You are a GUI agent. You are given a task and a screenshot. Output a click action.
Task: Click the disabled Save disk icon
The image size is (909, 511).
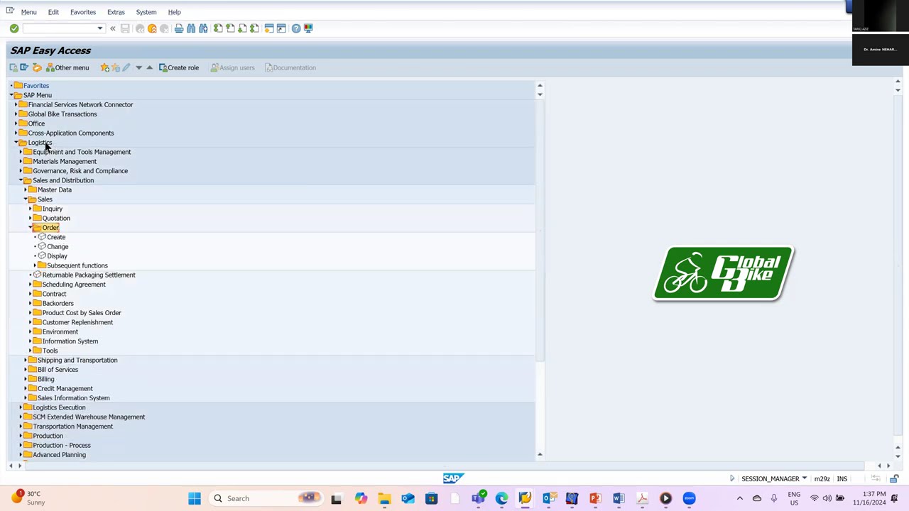pos(125,28)
